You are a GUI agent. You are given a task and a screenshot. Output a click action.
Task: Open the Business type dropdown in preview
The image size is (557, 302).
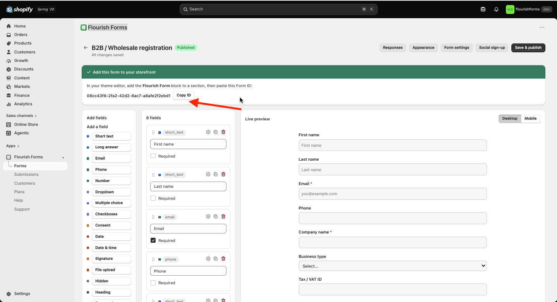[392, 266]
